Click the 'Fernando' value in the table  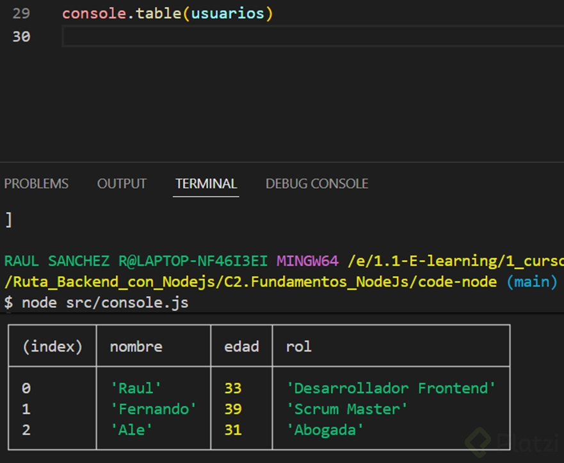pos(154,409)
